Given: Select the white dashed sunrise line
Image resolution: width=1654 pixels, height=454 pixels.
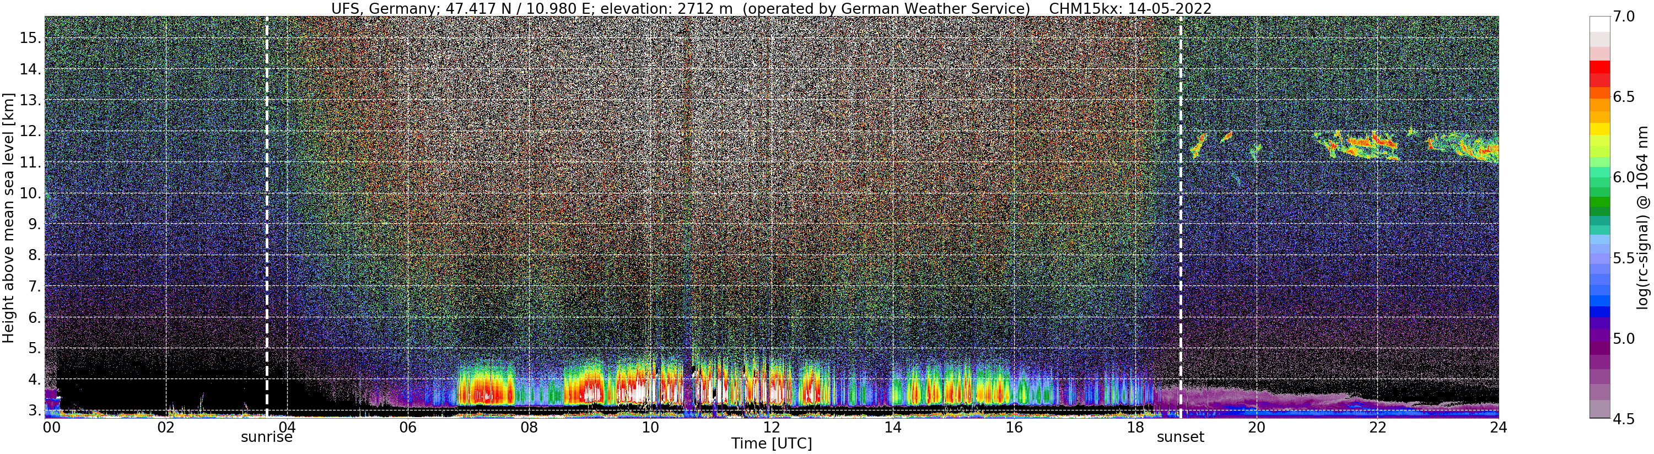Looking at the screenshot, I should (x=266, y=217).
